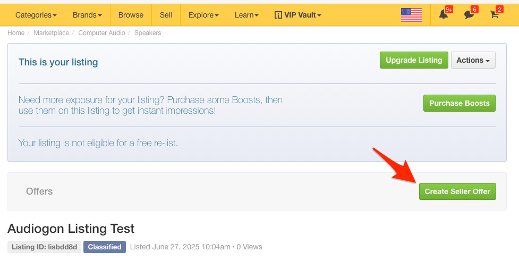The height and width of the screenshot is (260, 519).
Task: Open the shopping cart icon
Action: (x=495, y=14)
